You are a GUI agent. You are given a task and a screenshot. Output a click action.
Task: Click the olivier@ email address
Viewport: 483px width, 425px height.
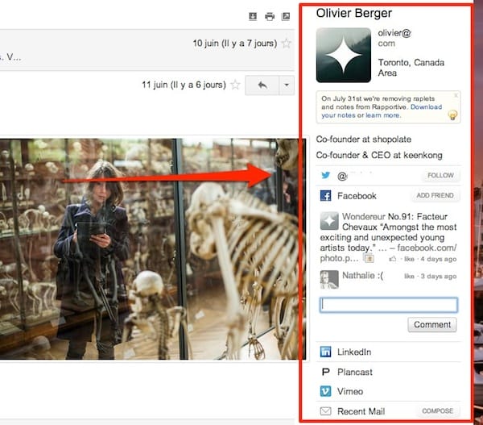coord(394,33)
